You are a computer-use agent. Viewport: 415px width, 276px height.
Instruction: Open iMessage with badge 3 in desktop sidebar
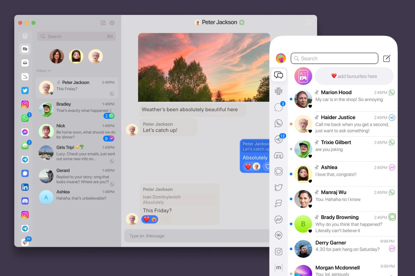pos(25,146)
